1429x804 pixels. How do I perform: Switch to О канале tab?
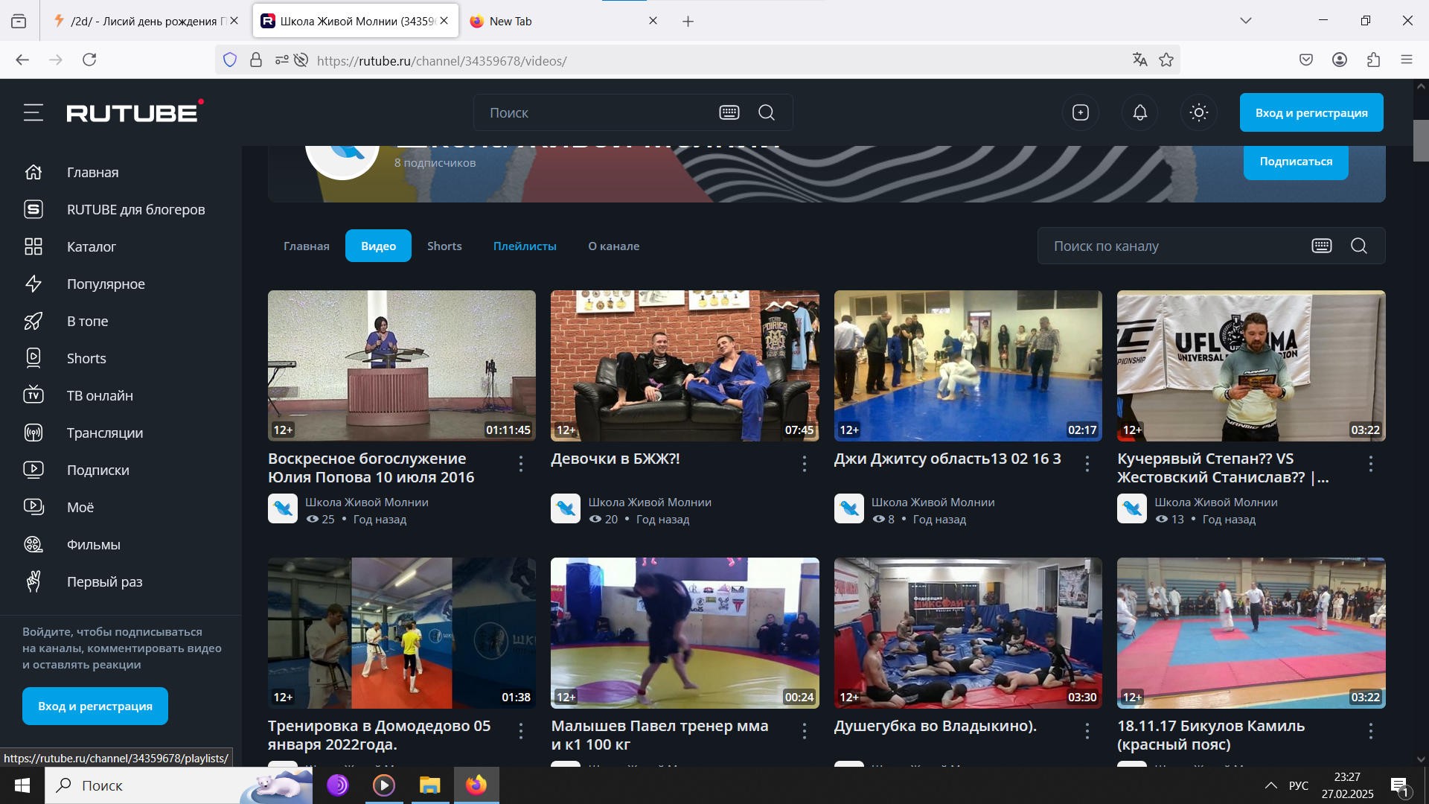click(x=614, y=246)
